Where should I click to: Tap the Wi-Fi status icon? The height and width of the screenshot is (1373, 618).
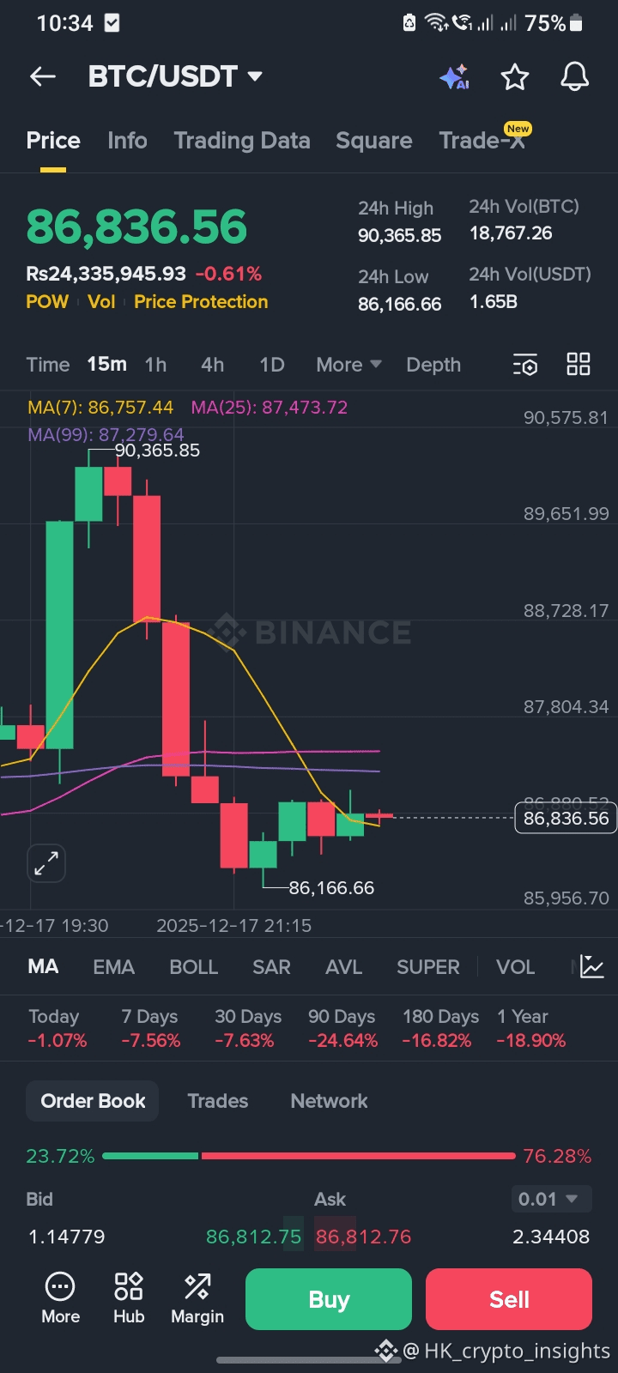click(x=437, y=22)
